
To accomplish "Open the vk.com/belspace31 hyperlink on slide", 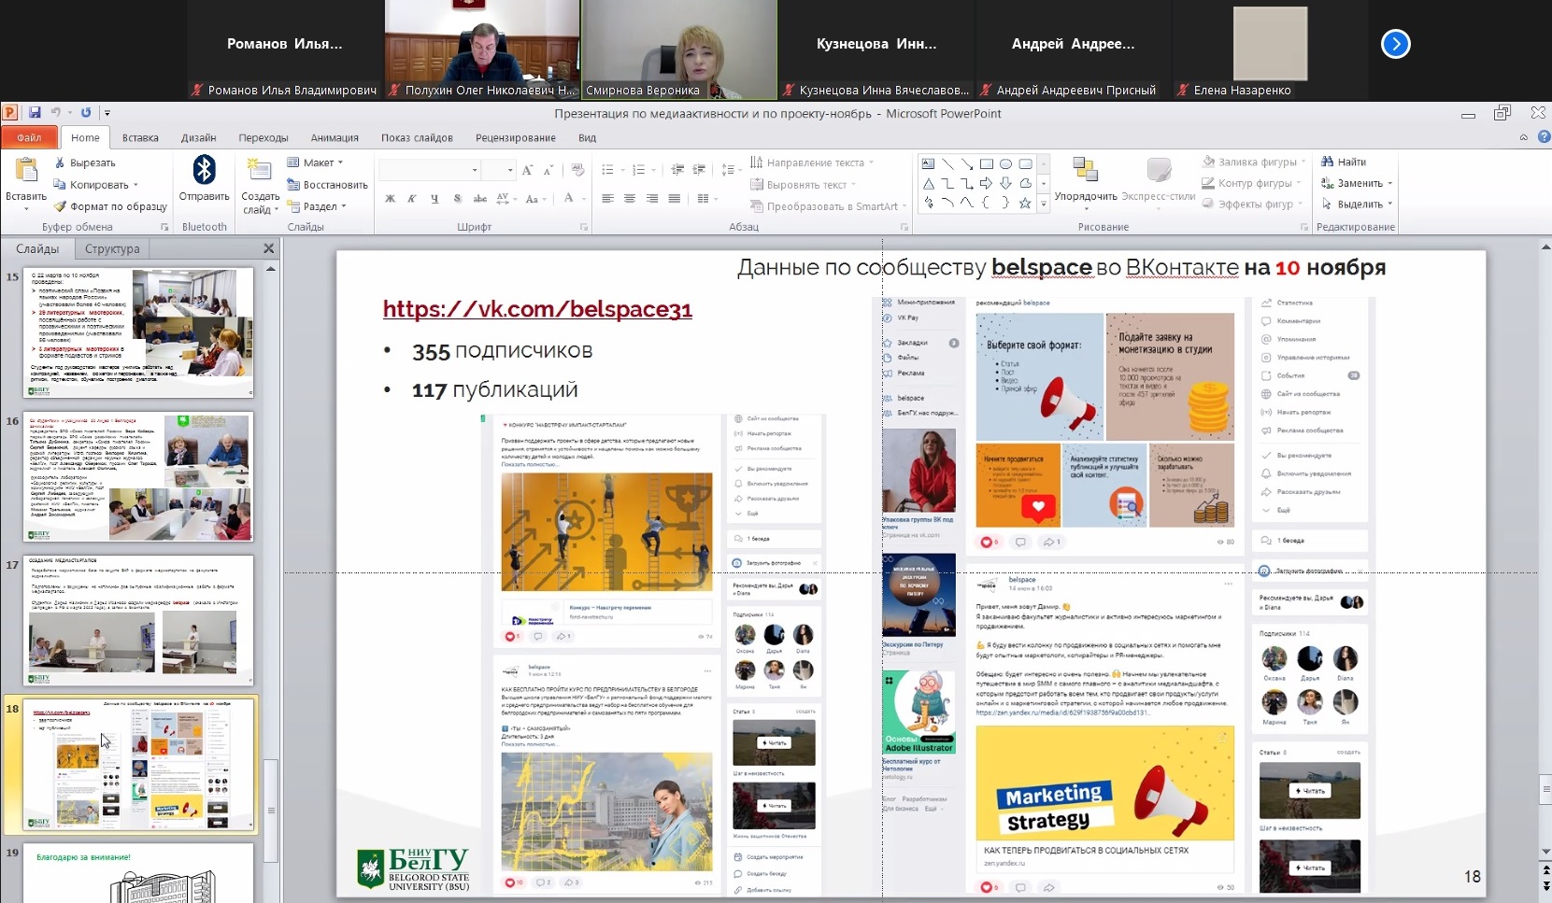I will click(x=537, y=309).
